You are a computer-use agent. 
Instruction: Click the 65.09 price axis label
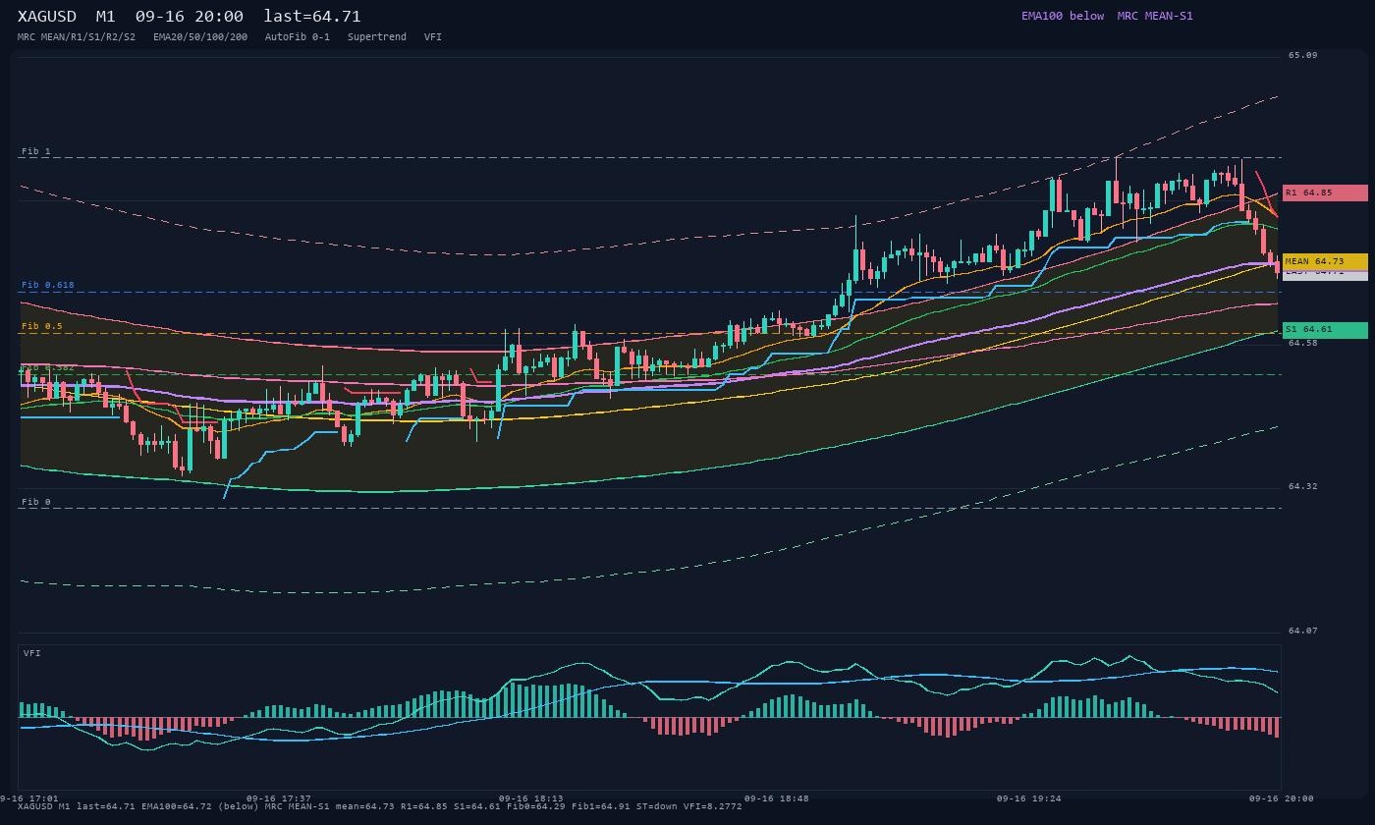pos(1303,55)
